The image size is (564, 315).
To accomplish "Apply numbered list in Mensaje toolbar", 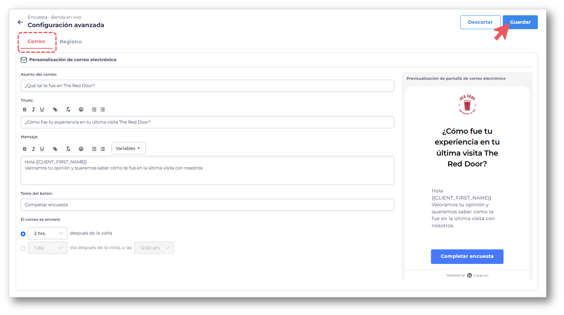I will coord(94,149).
